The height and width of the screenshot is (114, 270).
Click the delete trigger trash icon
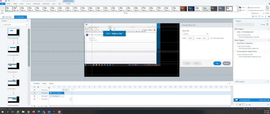click(x=249, y=24)
